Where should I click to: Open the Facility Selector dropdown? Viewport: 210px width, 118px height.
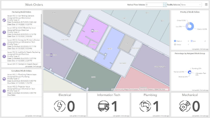click(191, 5)
